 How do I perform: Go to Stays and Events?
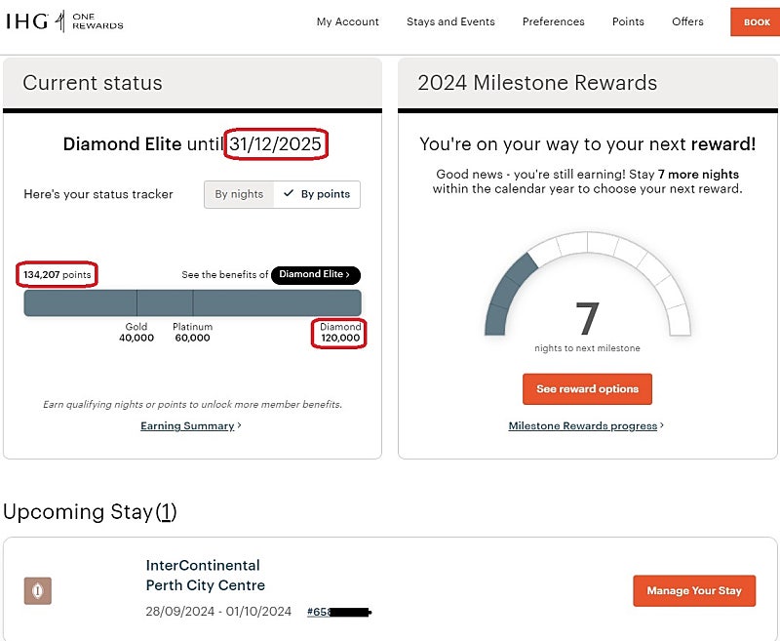coord(450,21)
